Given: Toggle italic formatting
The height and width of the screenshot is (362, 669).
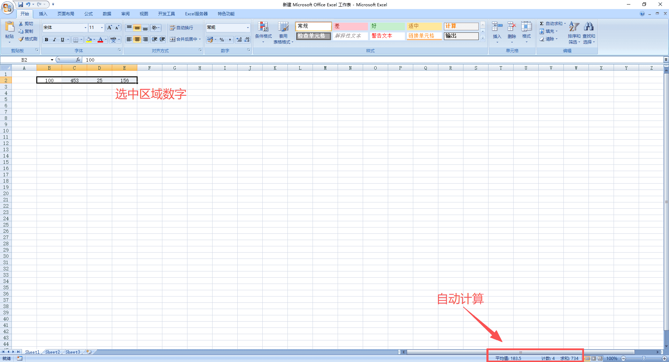Looking at the screenshot, I should (x=54, y=40).
